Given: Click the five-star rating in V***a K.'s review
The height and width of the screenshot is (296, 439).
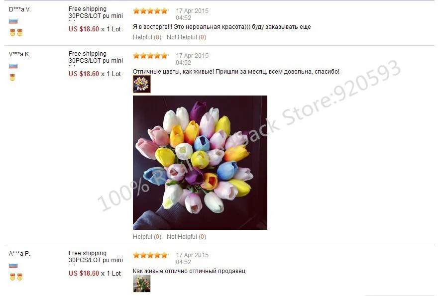Looking at the screenshot, I should pos(150,55).
